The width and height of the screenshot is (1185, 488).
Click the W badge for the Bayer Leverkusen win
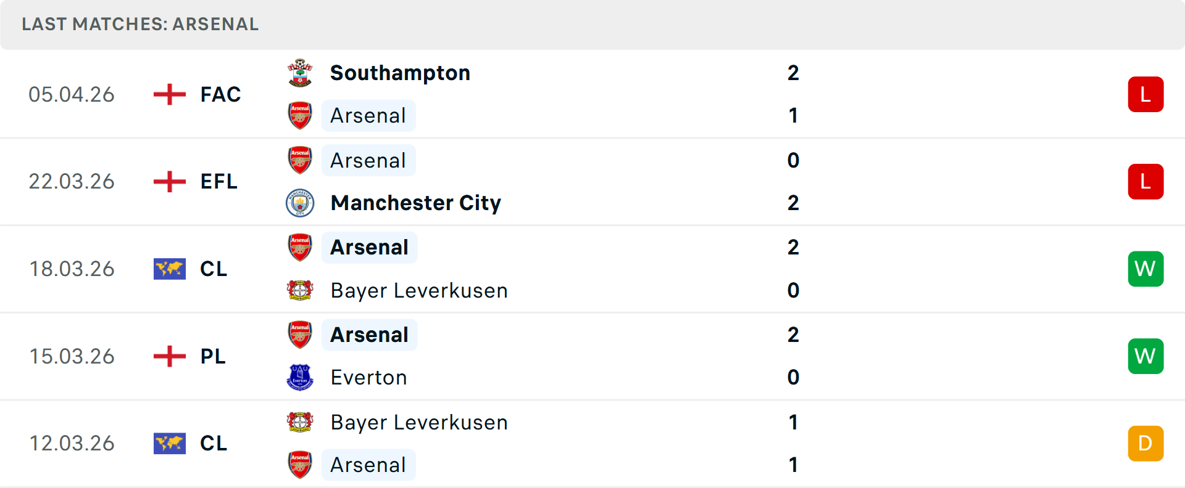(1145, 269)
